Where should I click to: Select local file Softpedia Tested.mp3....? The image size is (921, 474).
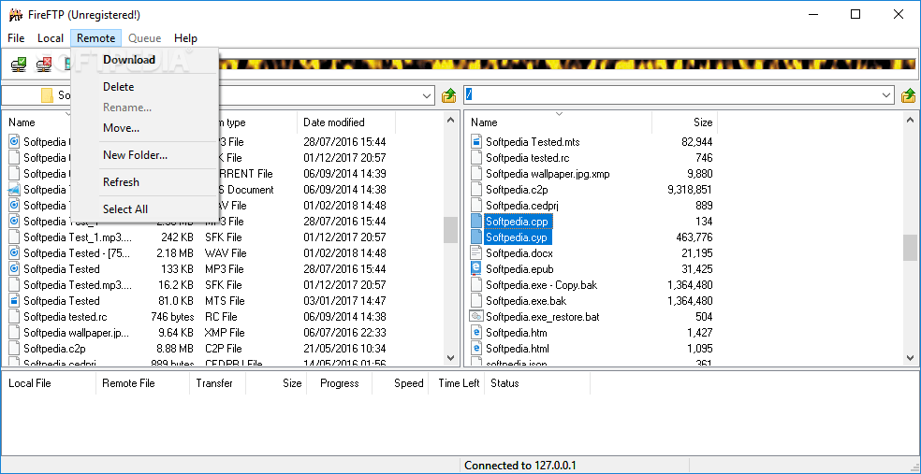tap(78, 285)
